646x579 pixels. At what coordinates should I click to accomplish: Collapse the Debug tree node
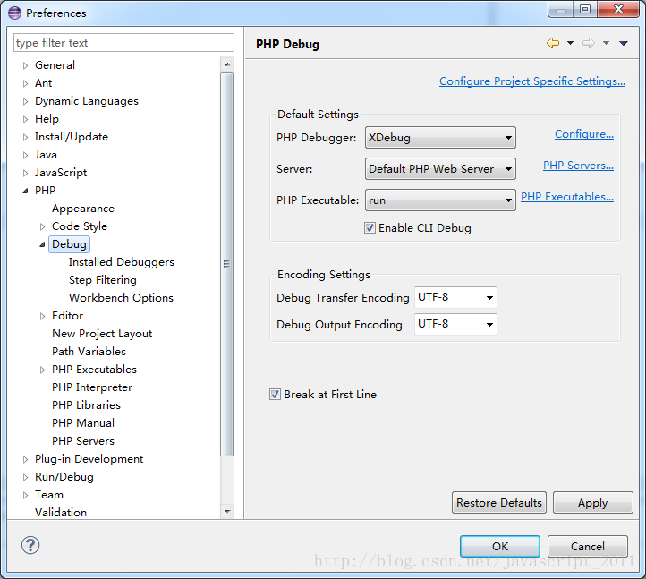42,244
